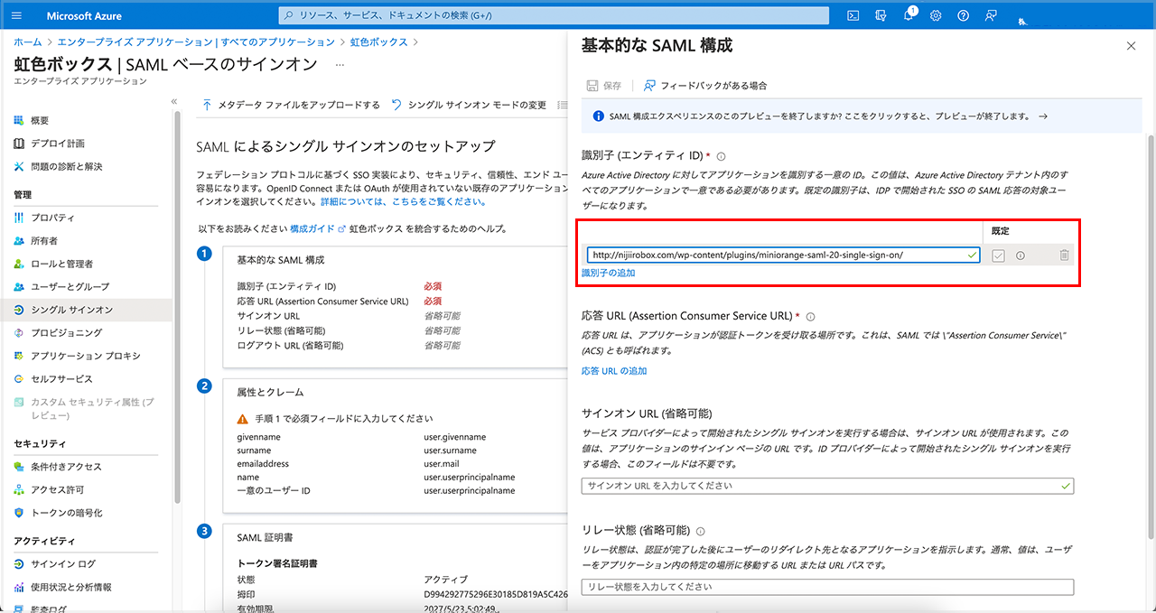Open the hamburger portal menu
Image resolution: width=1156 pixels, height=613 pixels.
point(17,15)
